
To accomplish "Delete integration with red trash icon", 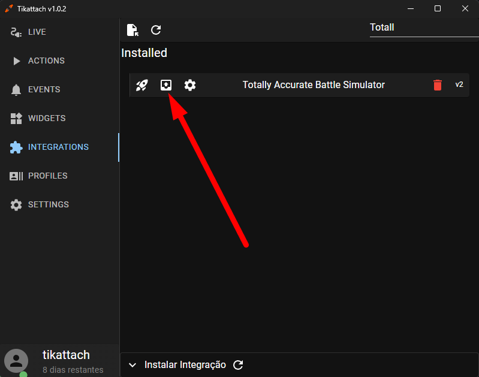I will tap(438, 85).
